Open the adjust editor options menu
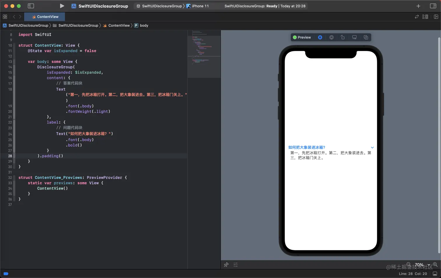441x278 pixels. [425, 17]
